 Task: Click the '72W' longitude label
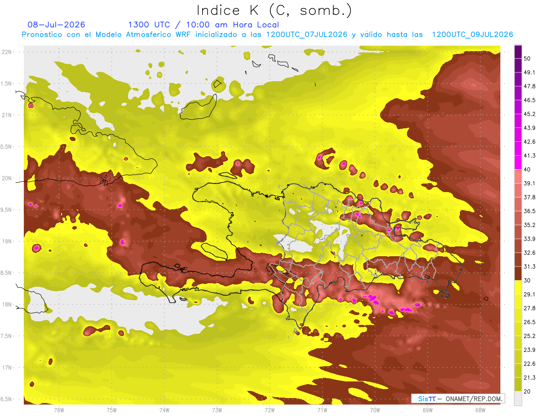(x=269, y=410)
